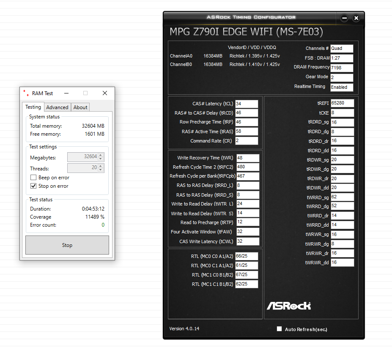Click the MPG Z790I EDGE WIFI heading
The width and height of the screenshot is (392, 348).
tap(246, 32)
